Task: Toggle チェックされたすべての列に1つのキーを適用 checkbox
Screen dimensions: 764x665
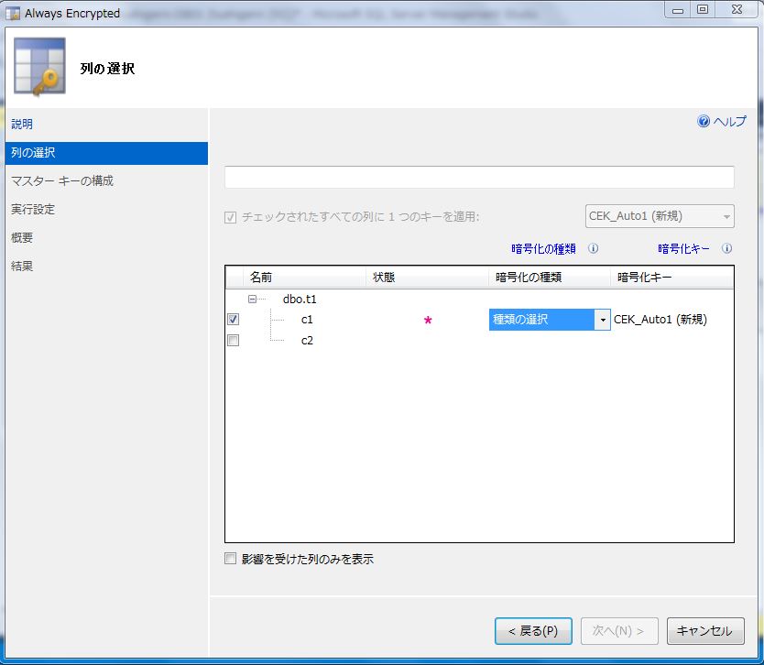Action: 230,217
